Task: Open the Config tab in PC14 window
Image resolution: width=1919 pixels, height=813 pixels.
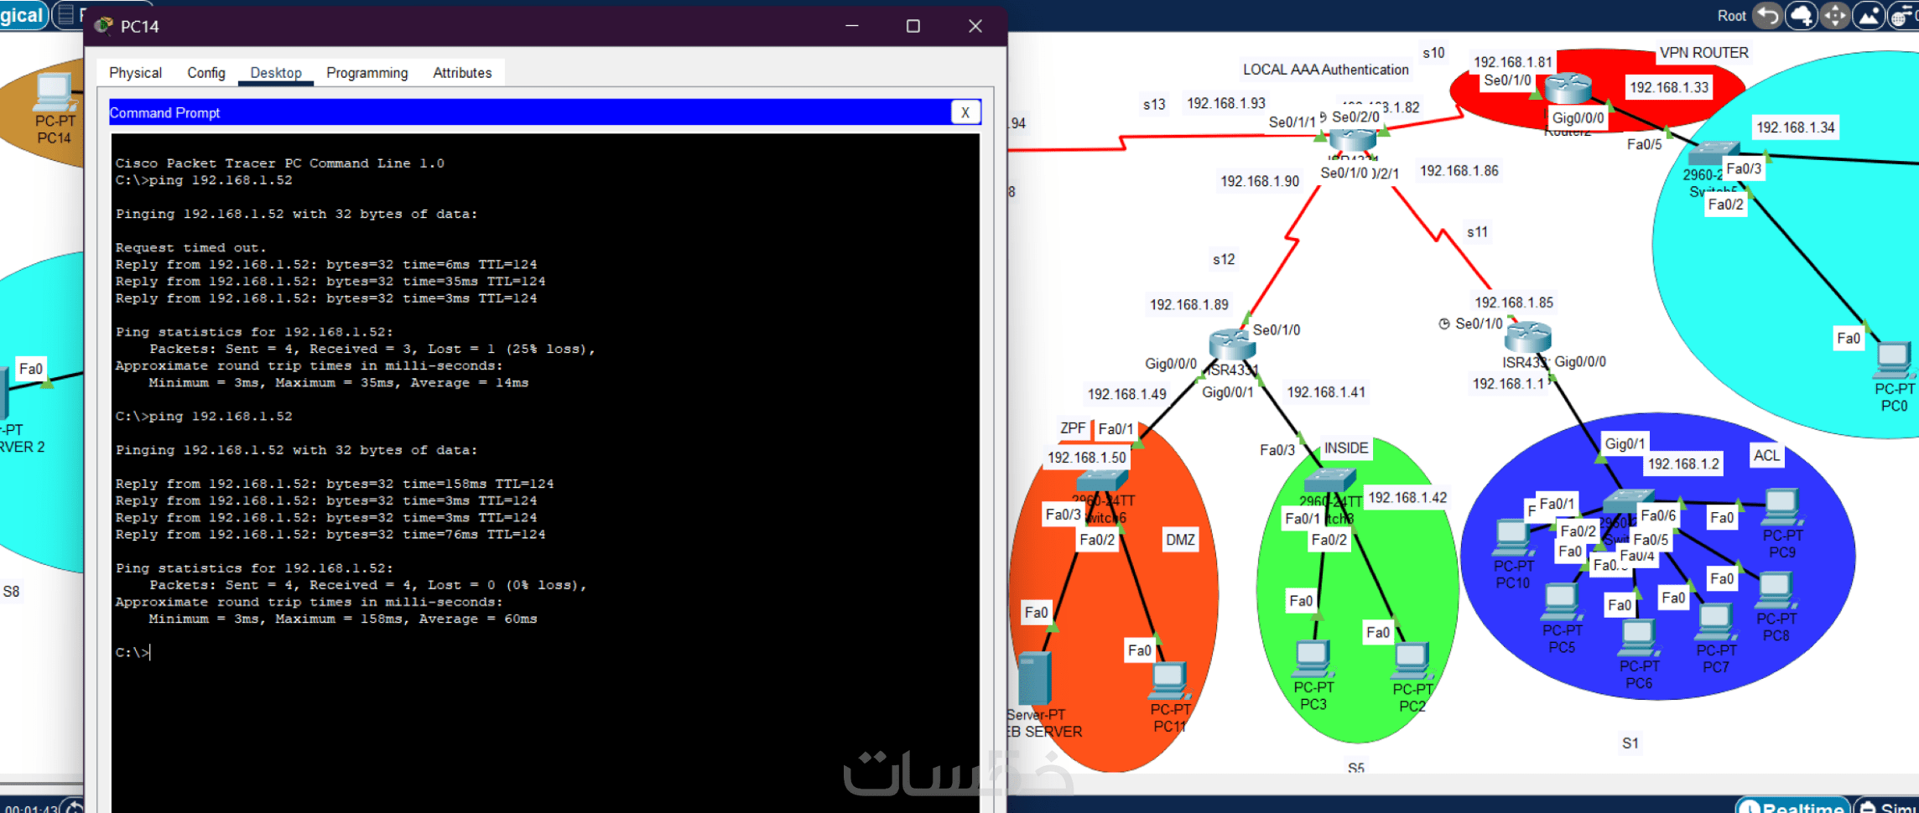Action: [x=206, y=73]
